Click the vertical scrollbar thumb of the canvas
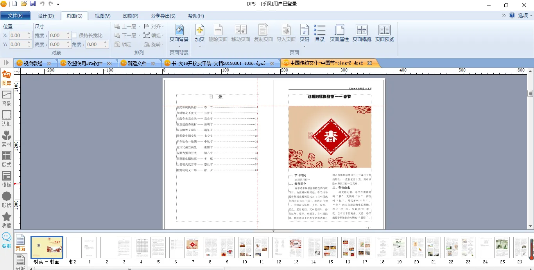 click(530, 93)
